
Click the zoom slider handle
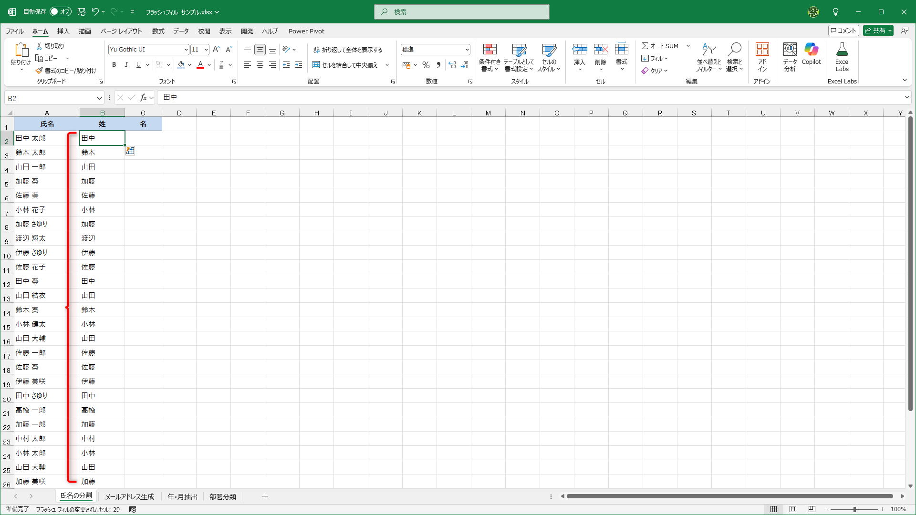pos(854,509)
